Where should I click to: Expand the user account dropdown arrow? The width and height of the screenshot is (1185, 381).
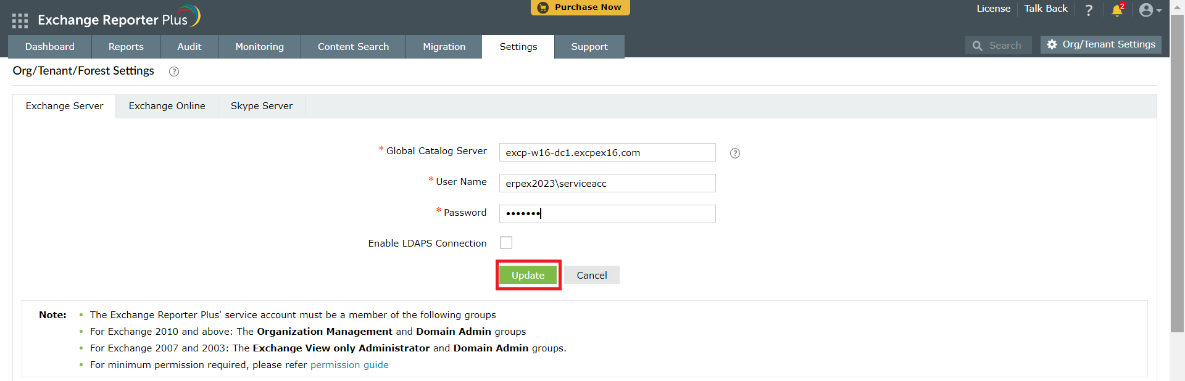pos(1159,10)
